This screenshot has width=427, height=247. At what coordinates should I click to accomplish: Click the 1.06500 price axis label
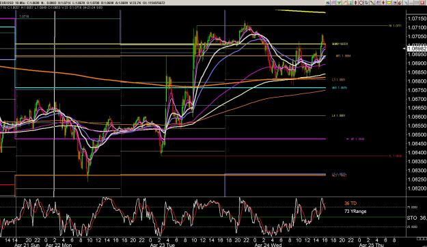pos(417,134)
